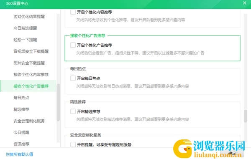The image size is (251, 159).
Task: Select 精选推荐 sidebar item
Action: point(21,109)
